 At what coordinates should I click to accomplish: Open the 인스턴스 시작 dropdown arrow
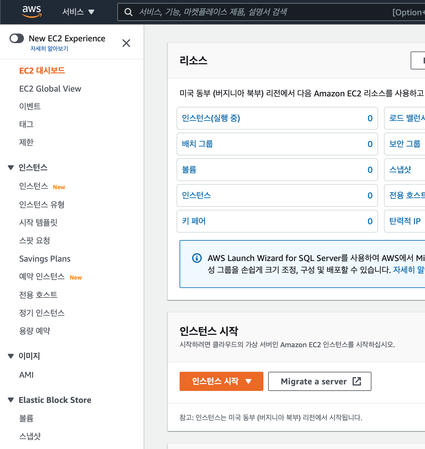248,381
